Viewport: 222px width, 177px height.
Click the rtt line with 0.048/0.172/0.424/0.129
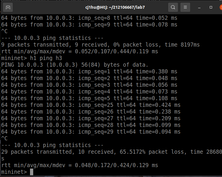click(x=80, y=165)
